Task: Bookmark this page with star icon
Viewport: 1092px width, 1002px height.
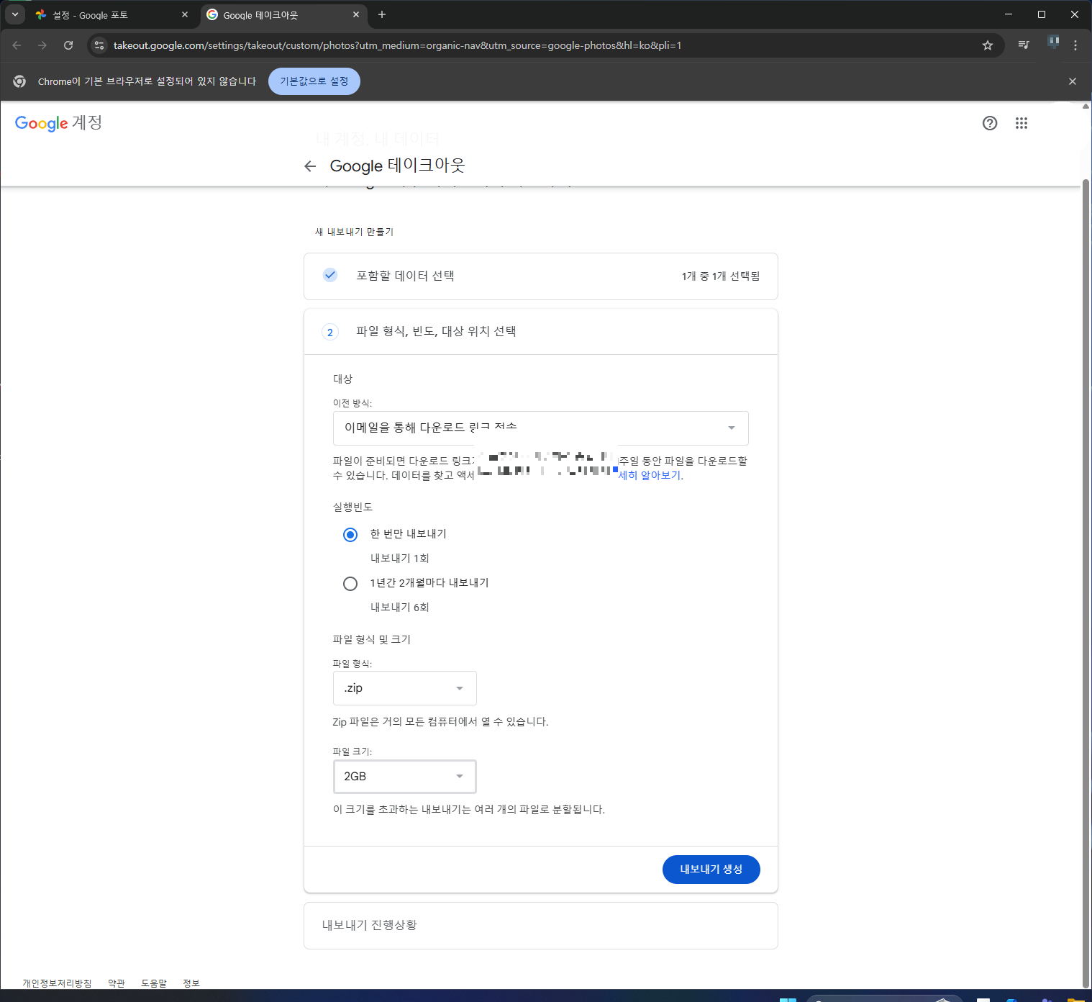Action: (x=988, y=45)
